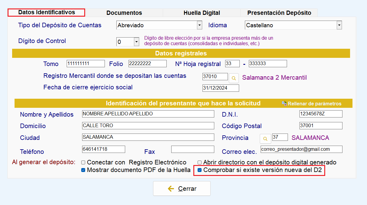Viewport: 367px width, 205px height.
Task: Click the Provincia search magnifier icon
Action: coord(265,139)
